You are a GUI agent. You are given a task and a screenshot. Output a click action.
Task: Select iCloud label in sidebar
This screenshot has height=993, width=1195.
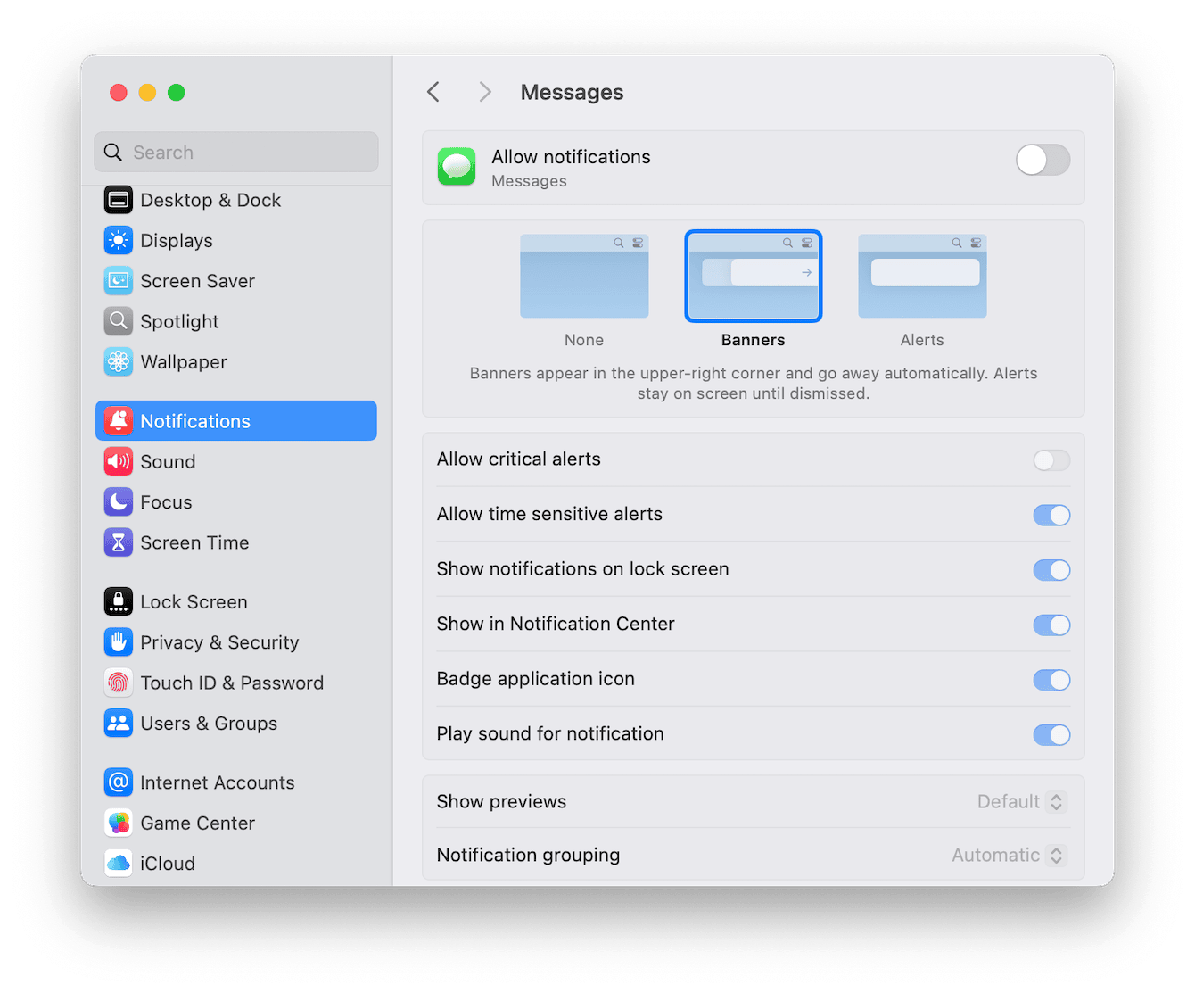[168, 864]
